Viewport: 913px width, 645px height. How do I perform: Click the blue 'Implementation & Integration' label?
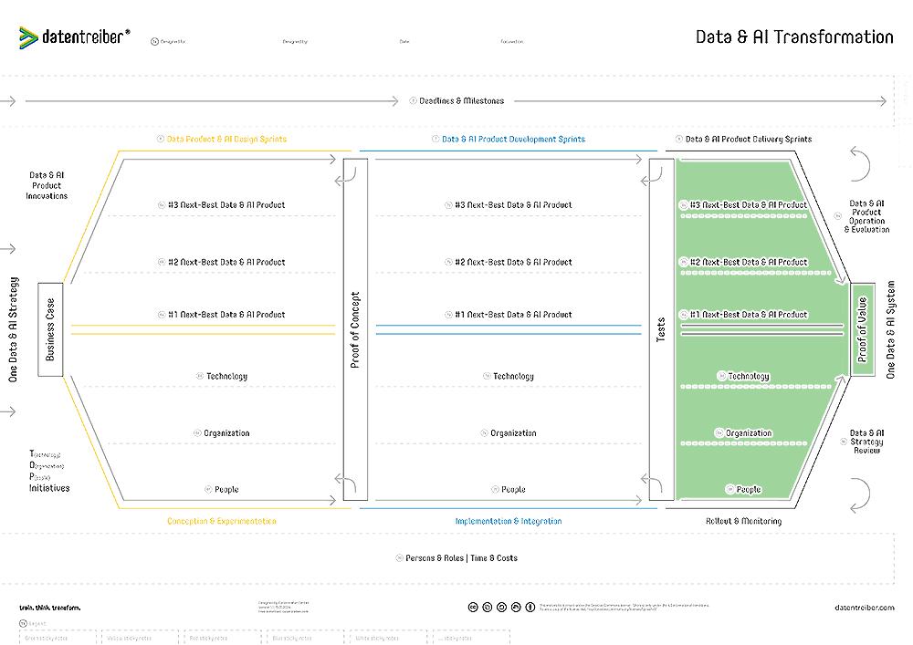click(x=509, y=521)
